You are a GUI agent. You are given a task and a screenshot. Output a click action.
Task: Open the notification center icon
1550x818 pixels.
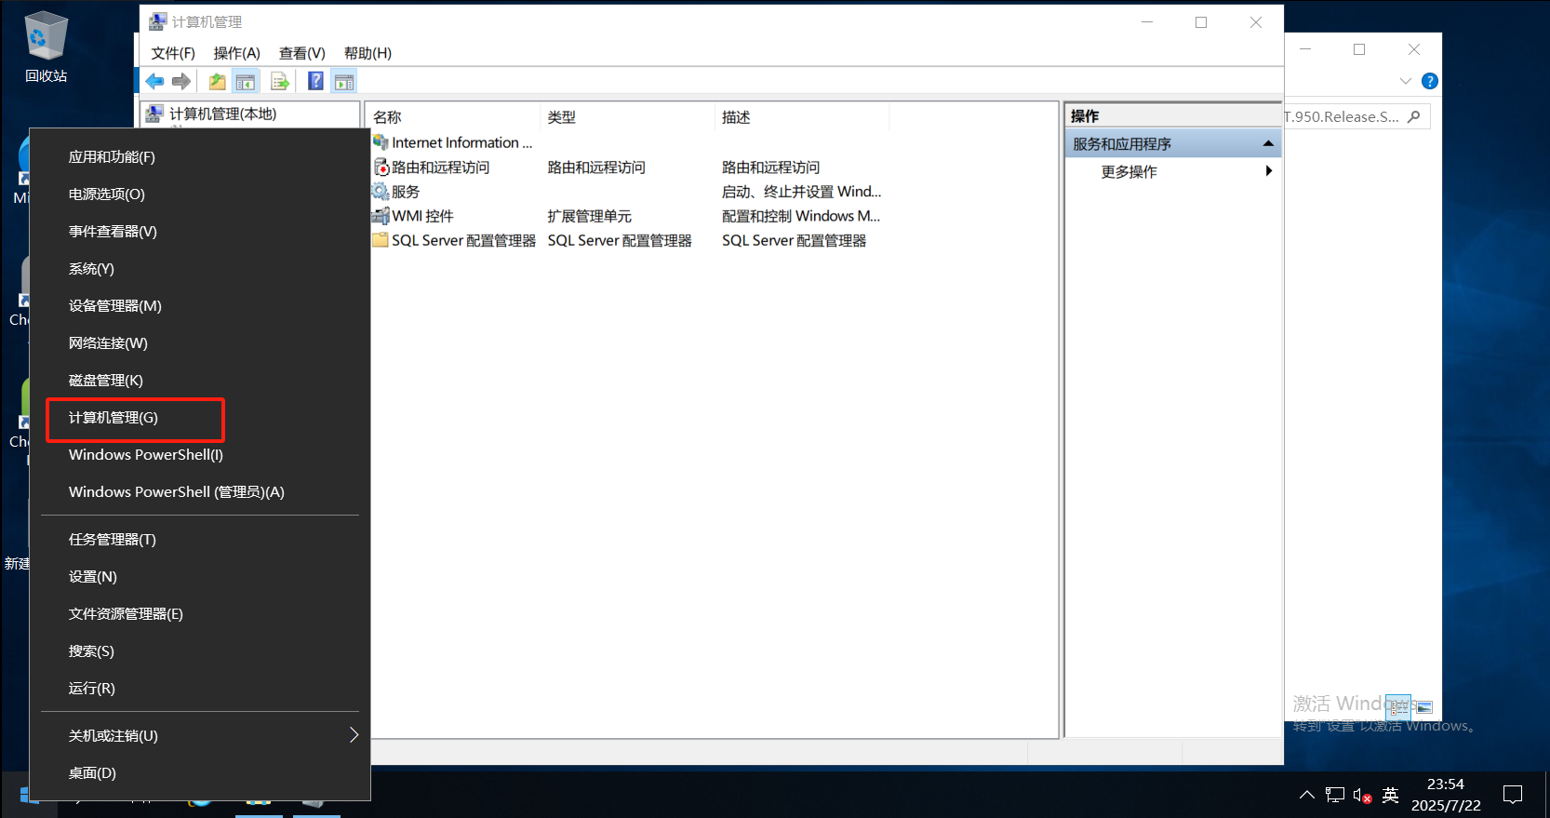coord(1513,795)
